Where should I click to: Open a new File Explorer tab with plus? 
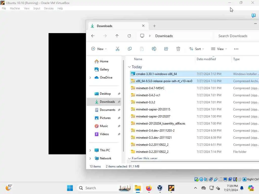[154, 26]
